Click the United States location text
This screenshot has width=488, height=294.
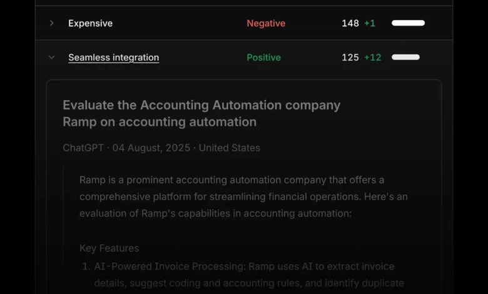[x=229, y=148]
